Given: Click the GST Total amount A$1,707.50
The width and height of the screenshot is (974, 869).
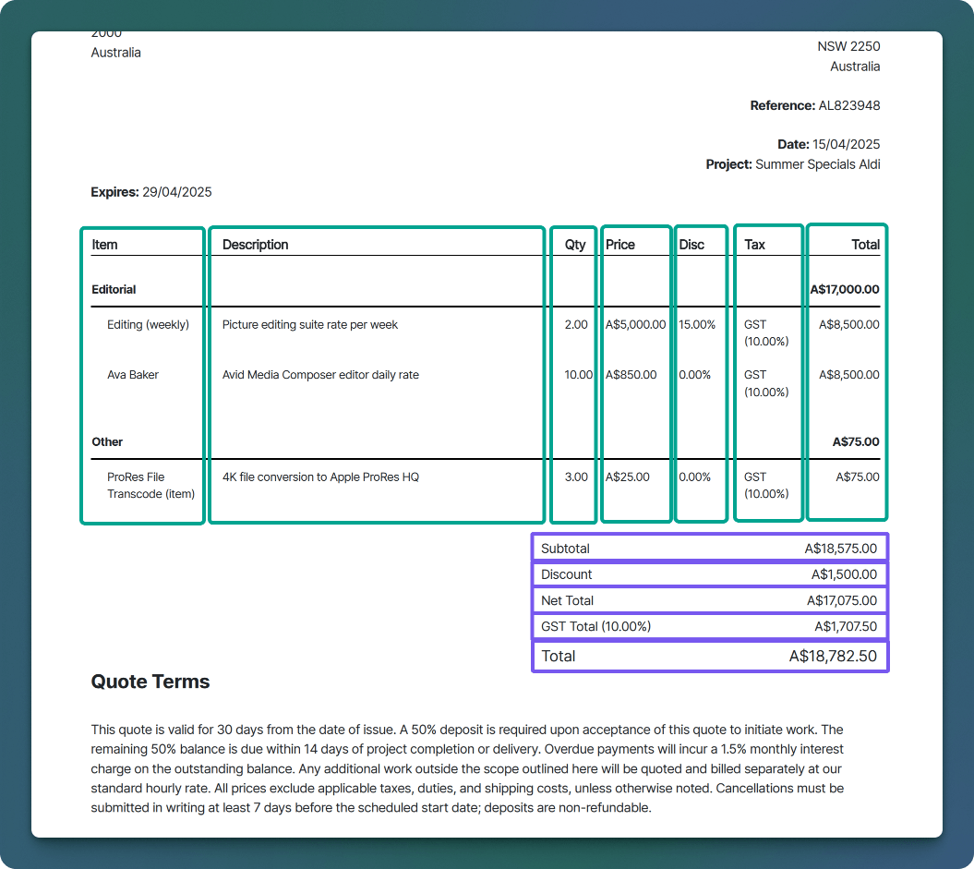Looking at the screenshot, I should click(x=846, y=627).
